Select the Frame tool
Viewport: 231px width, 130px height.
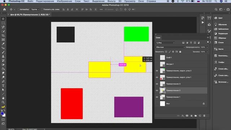click(3, 40)
